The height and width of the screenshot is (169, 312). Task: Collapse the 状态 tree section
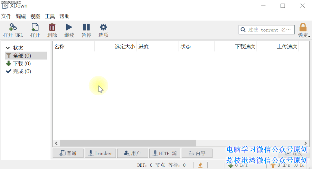(x=8, y=48)
